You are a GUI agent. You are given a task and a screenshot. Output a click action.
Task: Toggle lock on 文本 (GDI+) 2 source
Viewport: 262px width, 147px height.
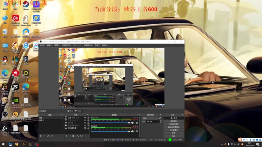[x=88, y=118]
